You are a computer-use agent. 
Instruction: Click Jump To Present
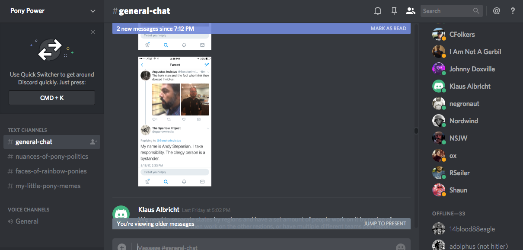tap(385, 224)
